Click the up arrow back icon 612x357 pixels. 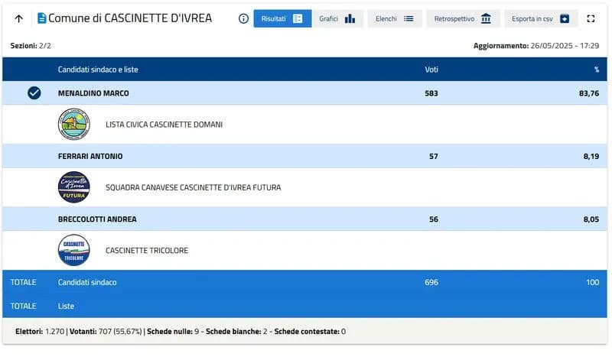tap(18, 18)
